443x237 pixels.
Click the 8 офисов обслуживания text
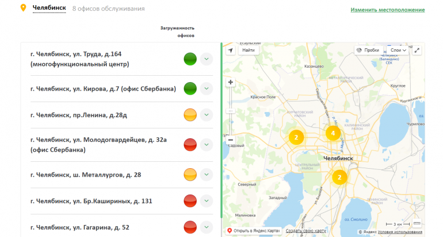point(109,9)
